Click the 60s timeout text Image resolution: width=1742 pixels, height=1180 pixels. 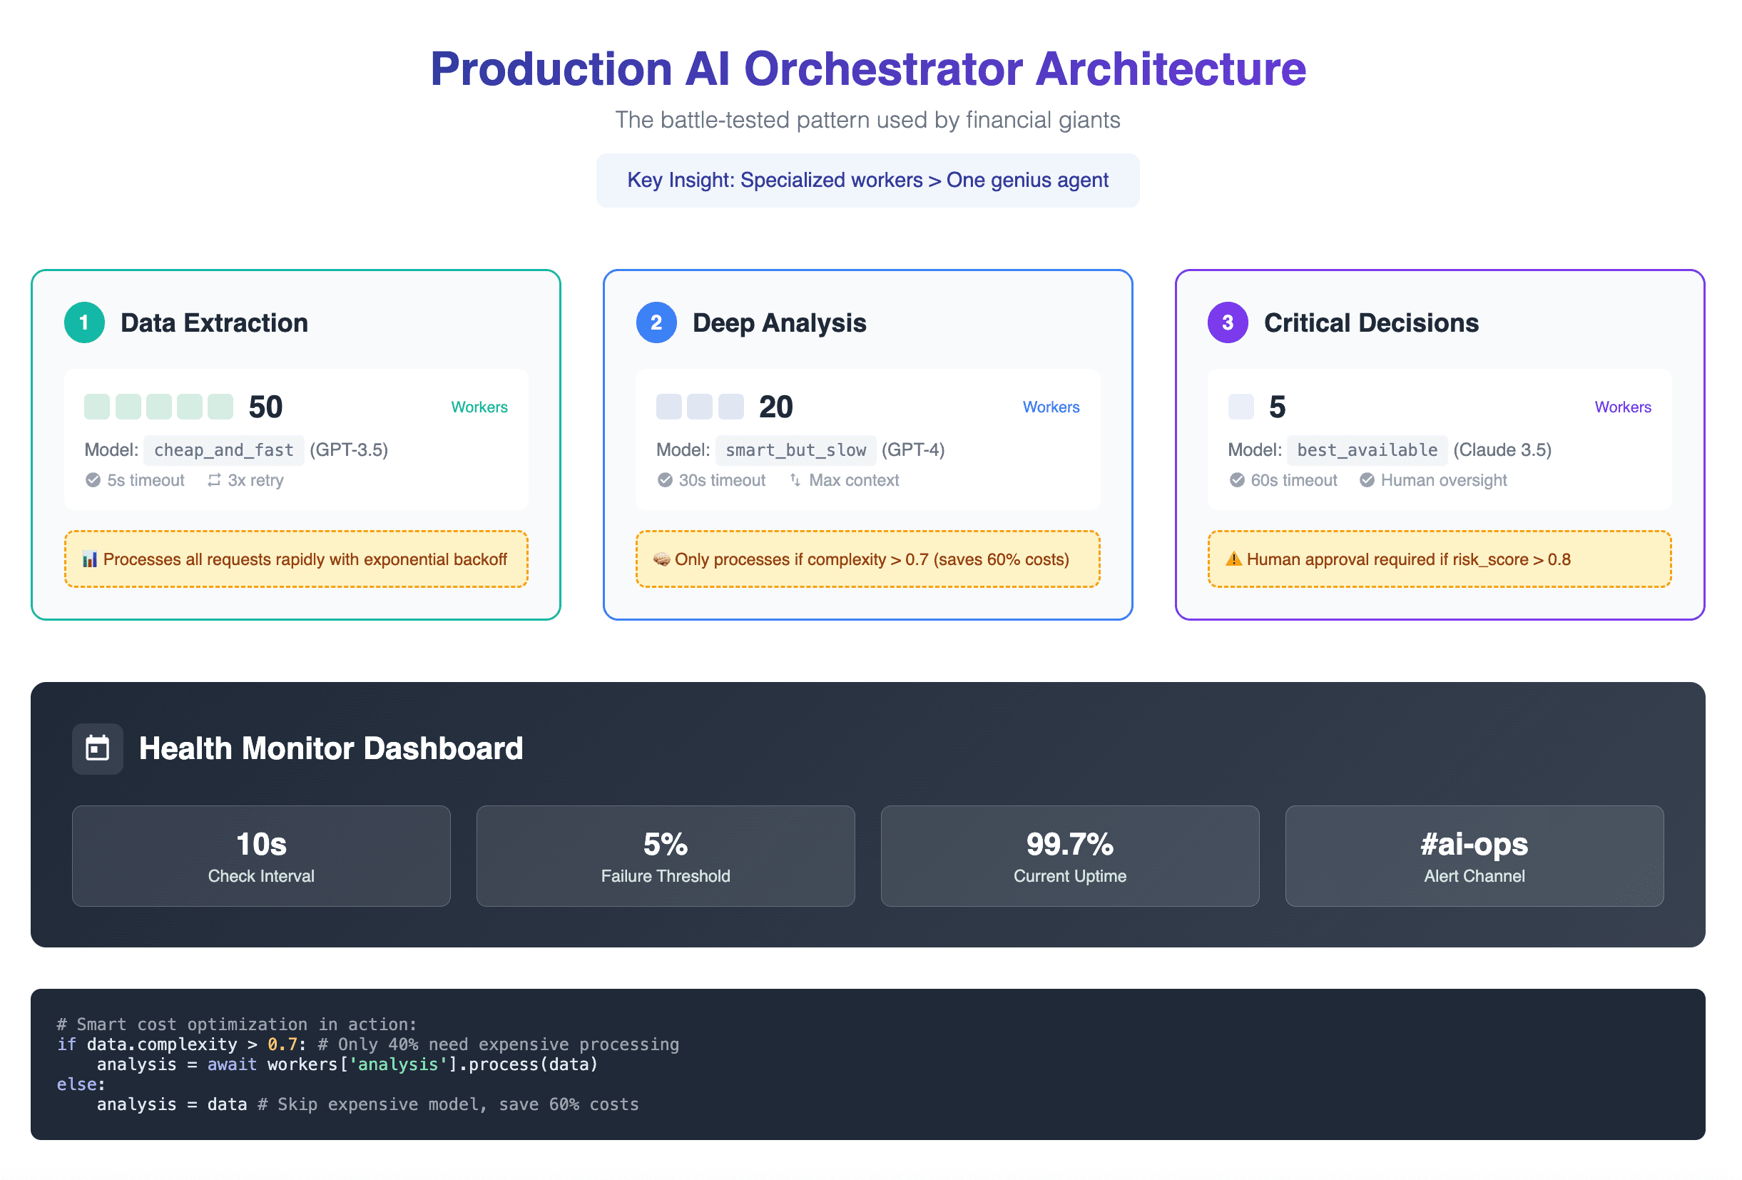(1295, 481)
